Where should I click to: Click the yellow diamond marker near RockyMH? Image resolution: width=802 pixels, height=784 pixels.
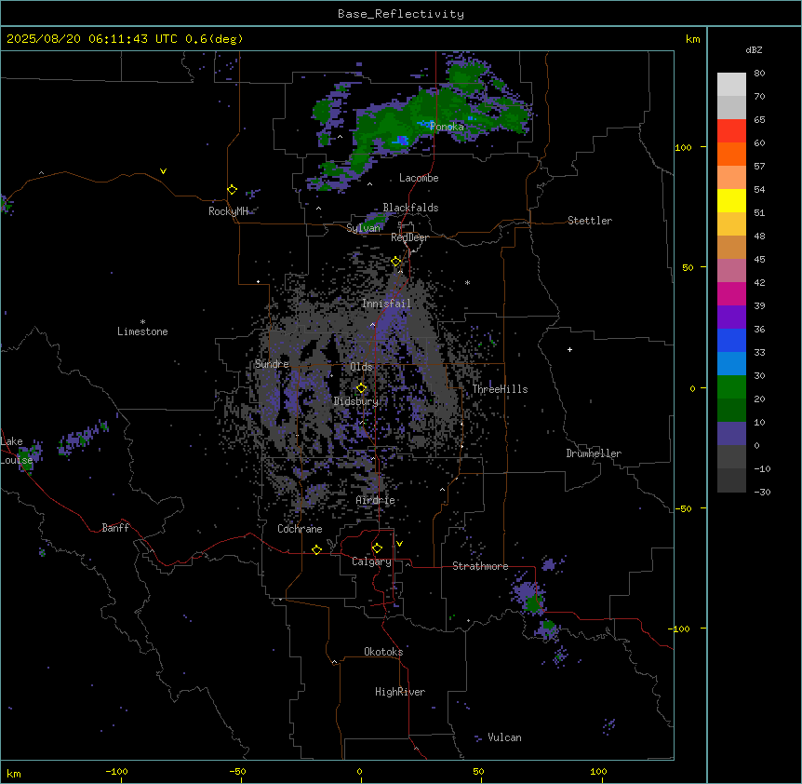point(232,190)
